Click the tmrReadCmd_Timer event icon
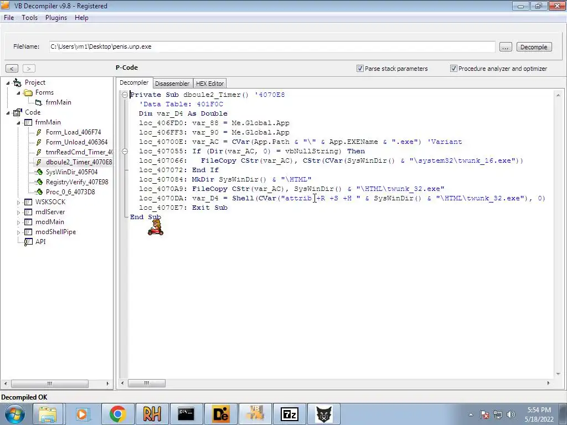 click(x=39, y=152)
